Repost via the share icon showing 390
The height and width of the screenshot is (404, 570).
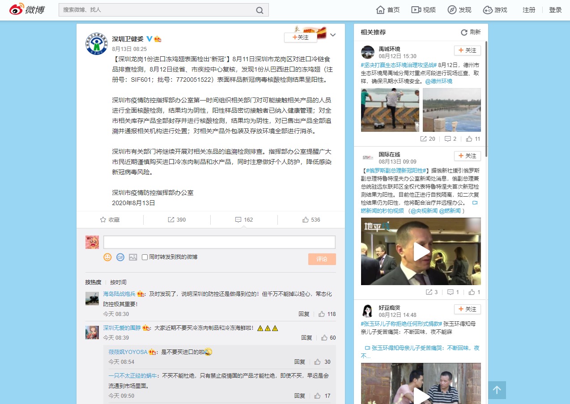(x=176, y=219)
